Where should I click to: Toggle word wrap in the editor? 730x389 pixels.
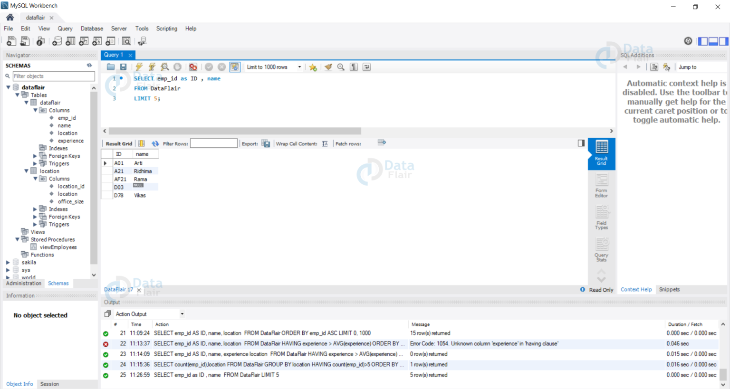point(366,67)
